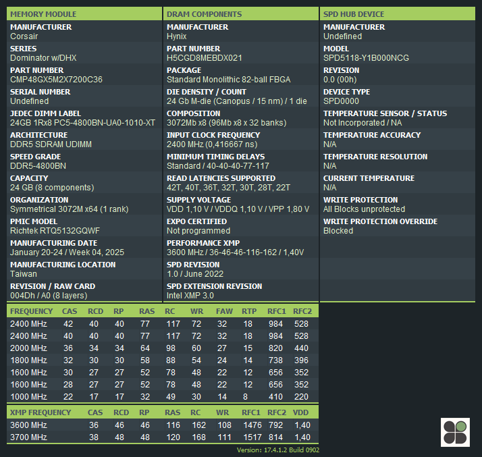Click SPD extension value Intel XMP 3.0
The width and height of the screenshot is (482, 457).
click(190, 296)
